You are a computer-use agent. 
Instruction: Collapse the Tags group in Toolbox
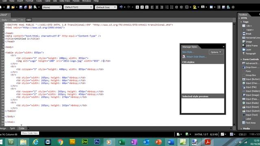[x=241, y=22]
